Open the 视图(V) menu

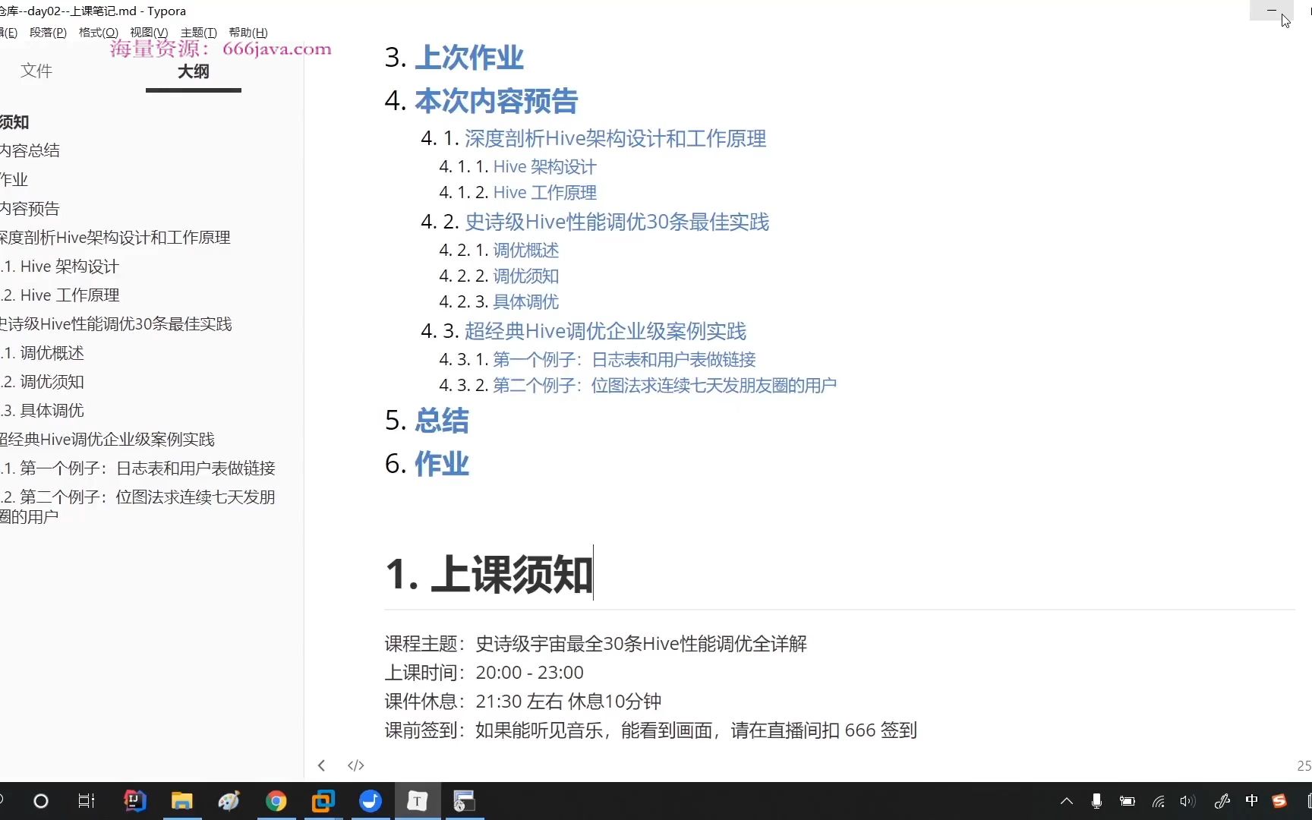point(149,32)
